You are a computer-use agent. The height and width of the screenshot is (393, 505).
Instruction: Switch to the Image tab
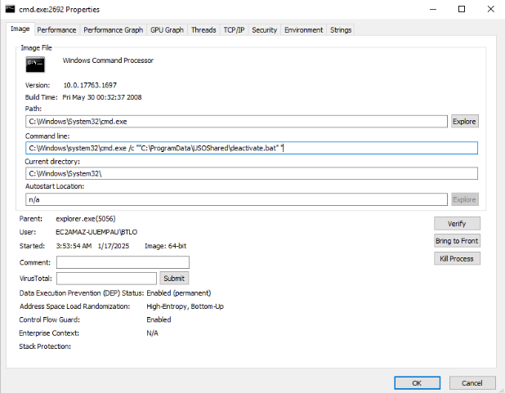click(x=20, y=29)
